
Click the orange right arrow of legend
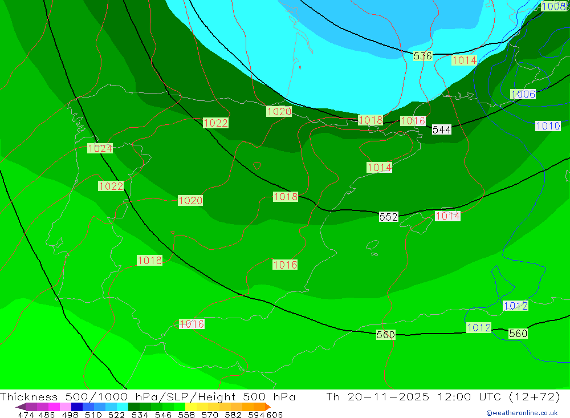pos(268,407)
